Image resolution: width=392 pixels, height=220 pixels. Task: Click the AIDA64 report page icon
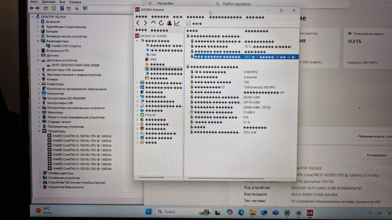pos(188,23)
